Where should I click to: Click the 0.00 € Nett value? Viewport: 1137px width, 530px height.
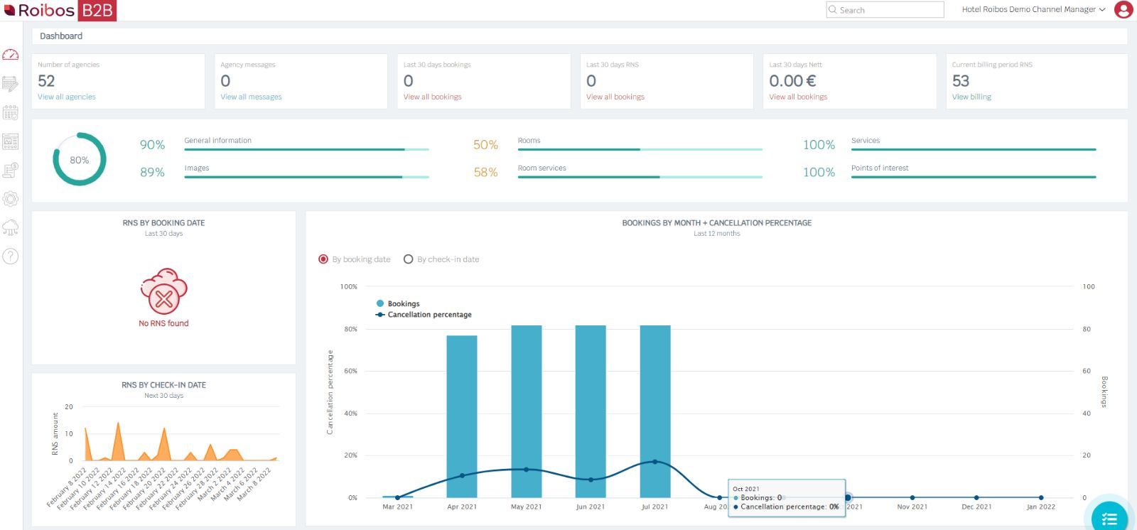coord(792,81)
